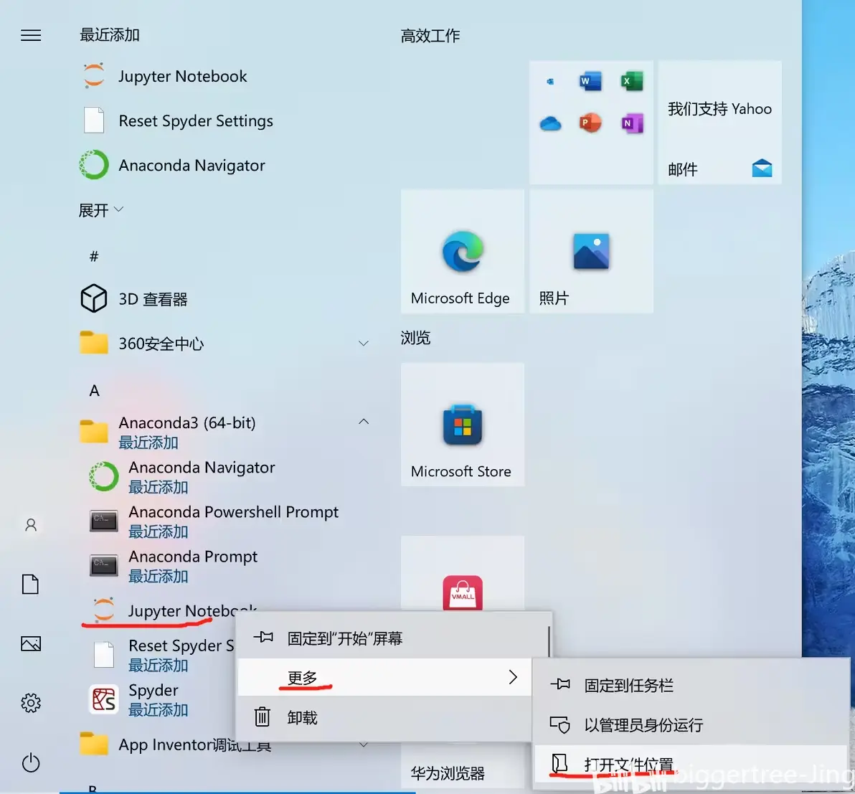Click the 更多 submenu arrow
This screenshot has height=794, width=855.
tap(513, 677)
